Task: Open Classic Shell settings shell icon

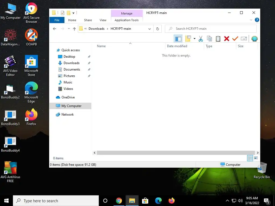Action: 255,39
